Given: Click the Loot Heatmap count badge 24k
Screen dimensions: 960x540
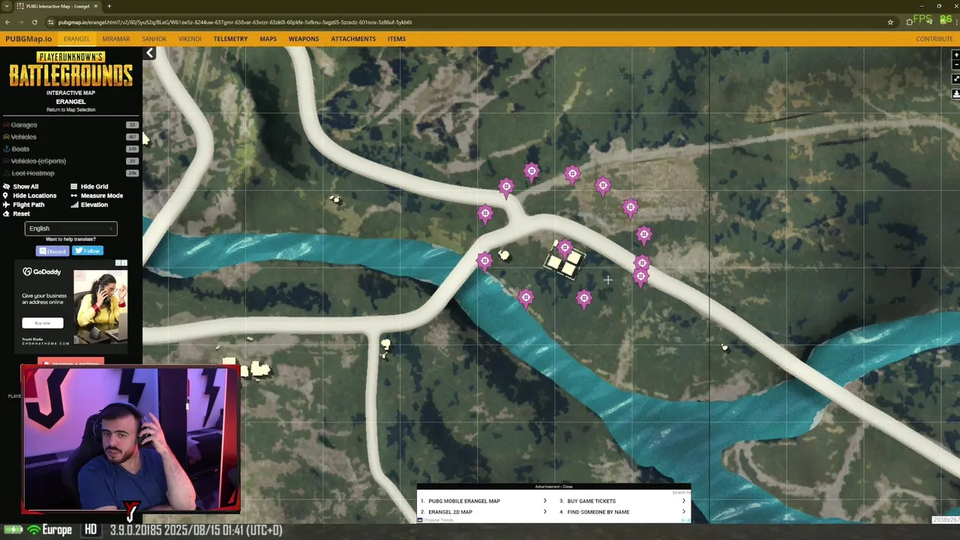Looking at the screenshot, I should (x=133, y=173).
